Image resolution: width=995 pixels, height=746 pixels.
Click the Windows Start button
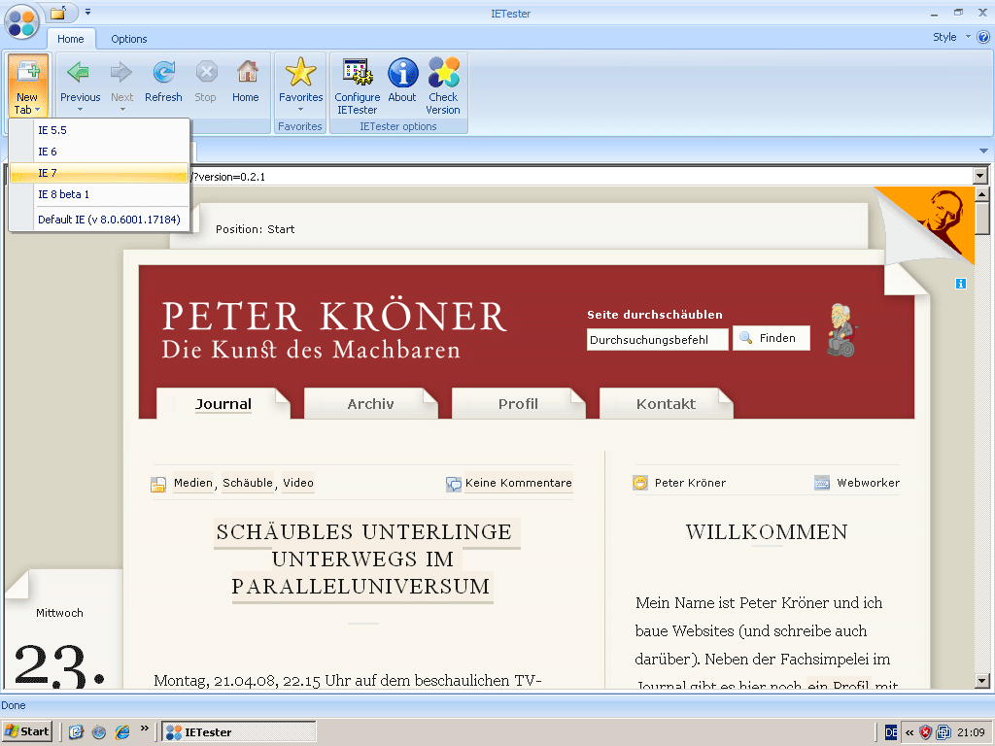26,731
